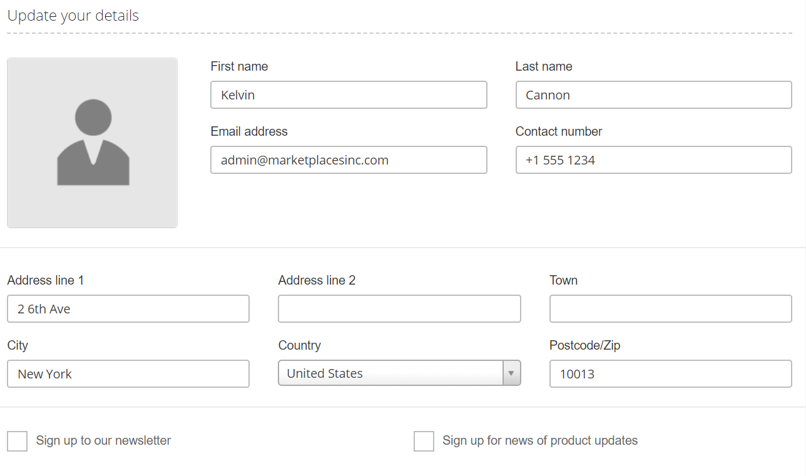Click the Address line 2 label
Viewport: 806px width, 476px height.
(317, 280)
